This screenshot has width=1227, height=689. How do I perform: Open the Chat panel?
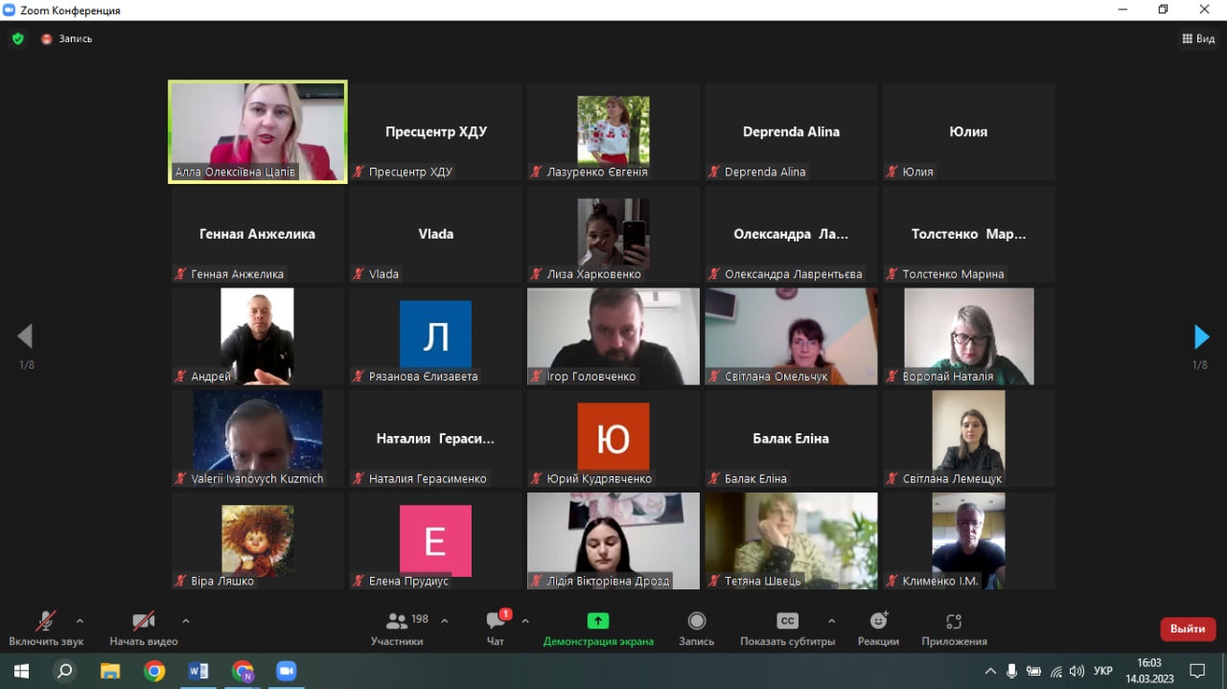pos(496,621)
